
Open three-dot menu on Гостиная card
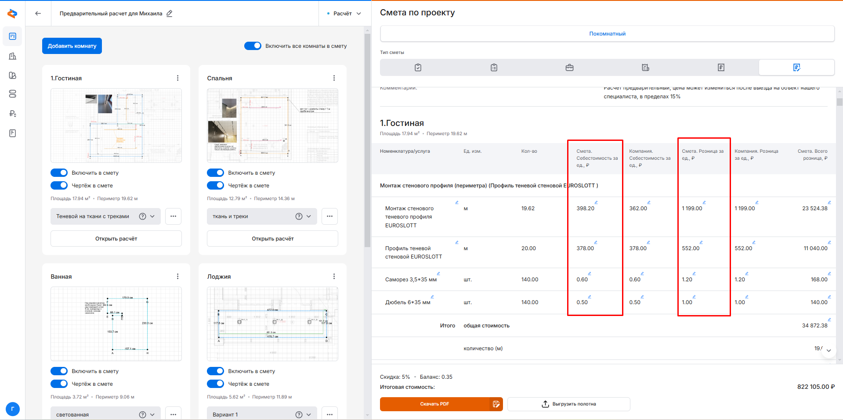pos(177,78)
